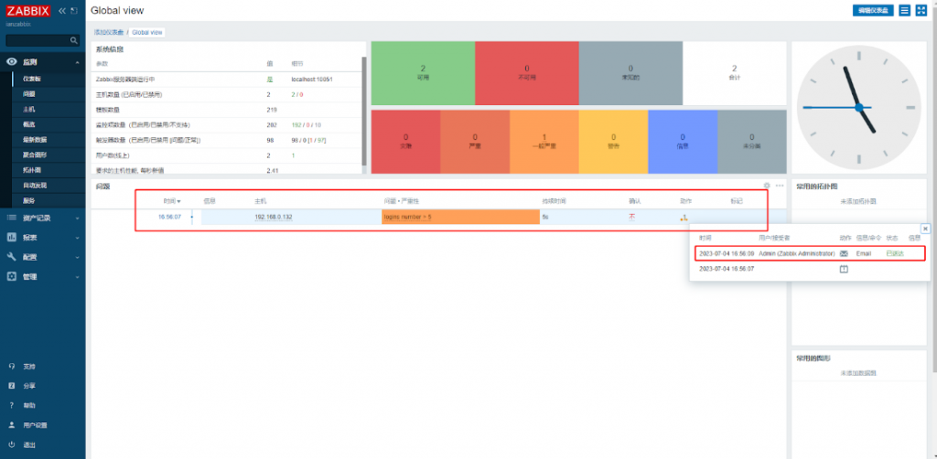
Task: Click the Email text in popup
Action: 864,253
